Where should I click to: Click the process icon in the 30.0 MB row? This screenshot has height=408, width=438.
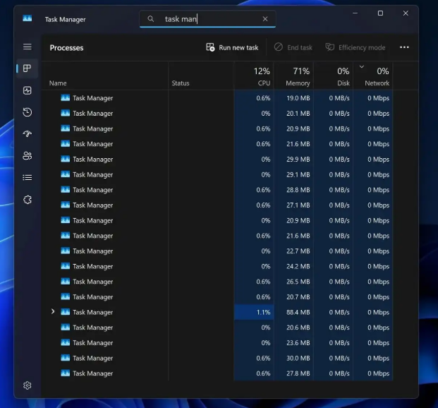click(x=66, y=358)
